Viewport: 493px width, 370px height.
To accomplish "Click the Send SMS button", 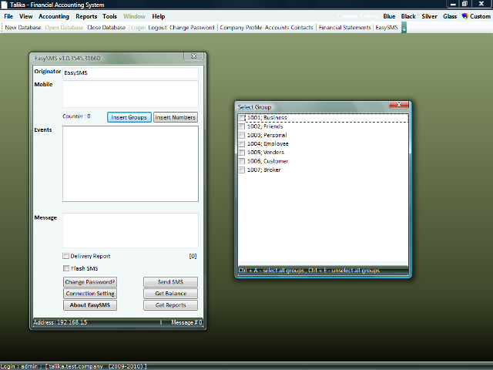I will tap(170, 282).
